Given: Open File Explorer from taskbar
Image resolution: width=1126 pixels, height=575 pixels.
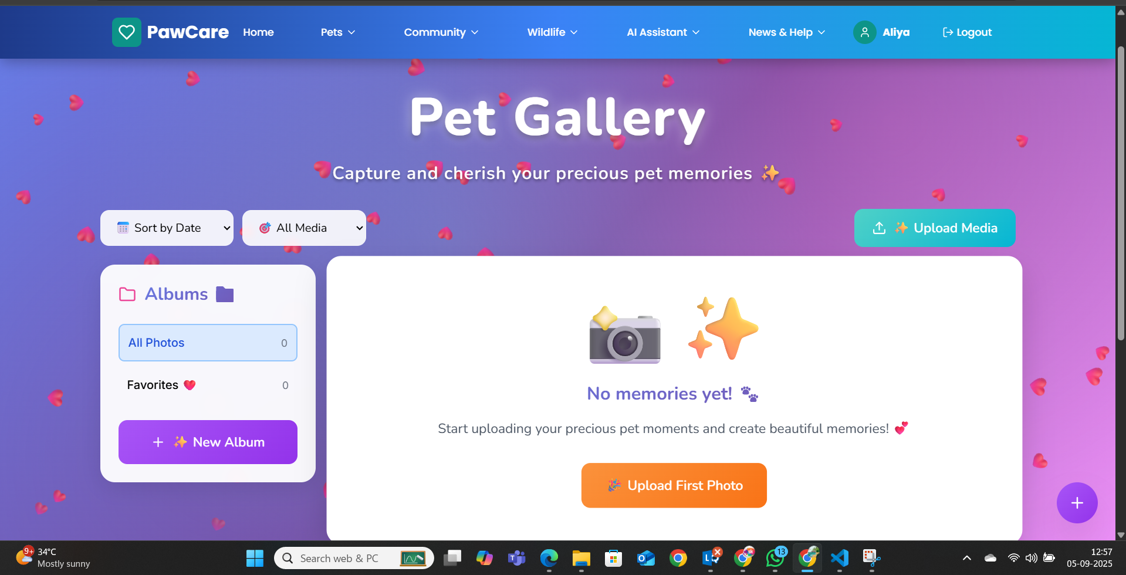Looking at the screenshot, I should click(581, 558).
